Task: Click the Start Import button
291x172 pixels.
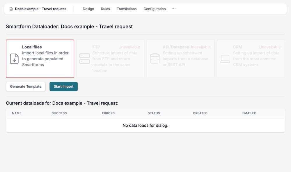Action: click(63, 86)
